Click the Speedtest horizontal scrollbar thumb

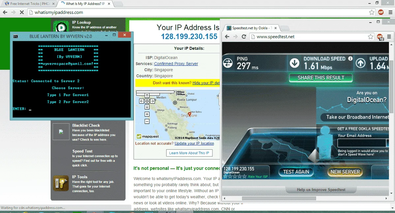point(279,198)
